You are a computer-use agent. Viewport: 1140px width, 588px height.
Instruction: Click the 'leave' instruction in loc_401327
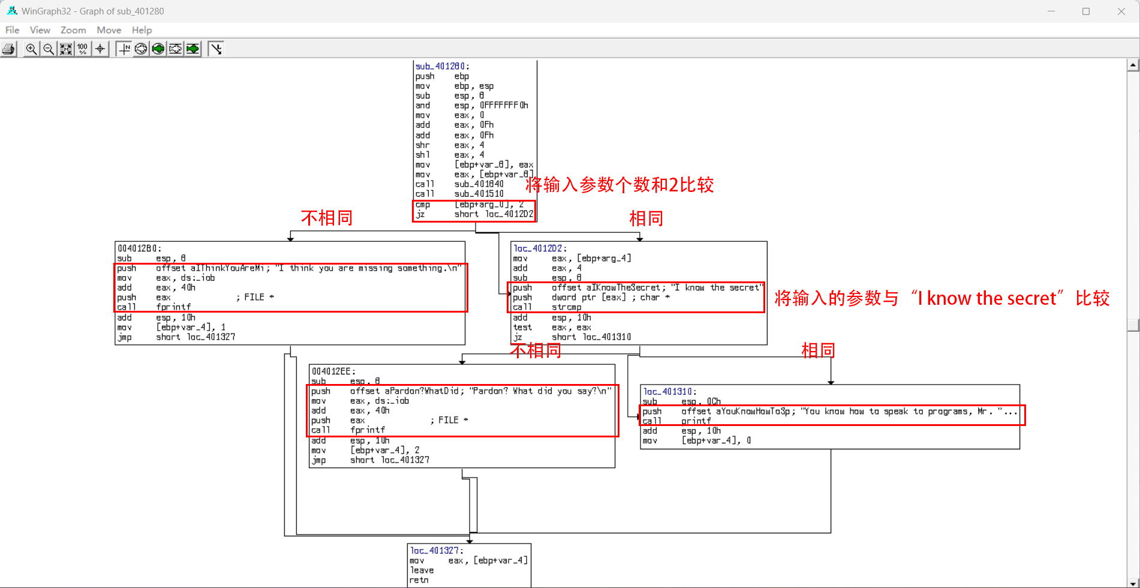pyautogui.click(x=422, y=570)
